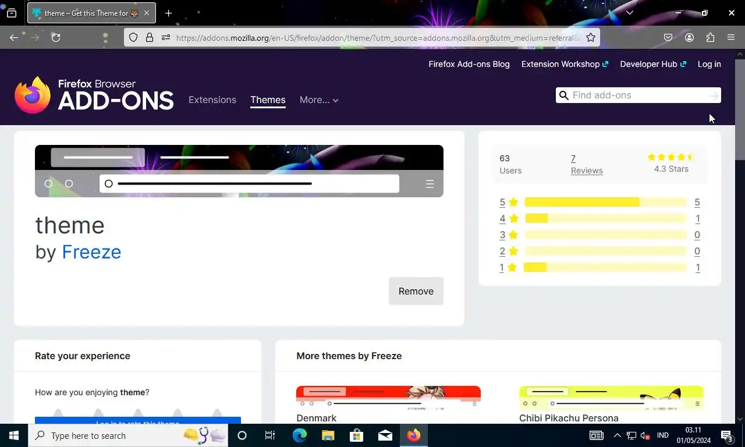Open Microsoft Store from taskbar
This screenshot has width=745, height=447.
[x=356, y=435]
